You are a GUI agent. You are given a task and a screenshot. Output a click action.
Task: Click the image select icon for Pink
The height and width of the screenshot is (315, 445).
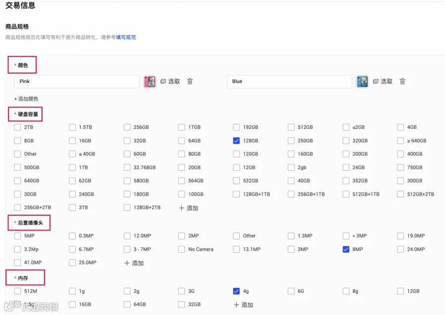coord(163,81)
